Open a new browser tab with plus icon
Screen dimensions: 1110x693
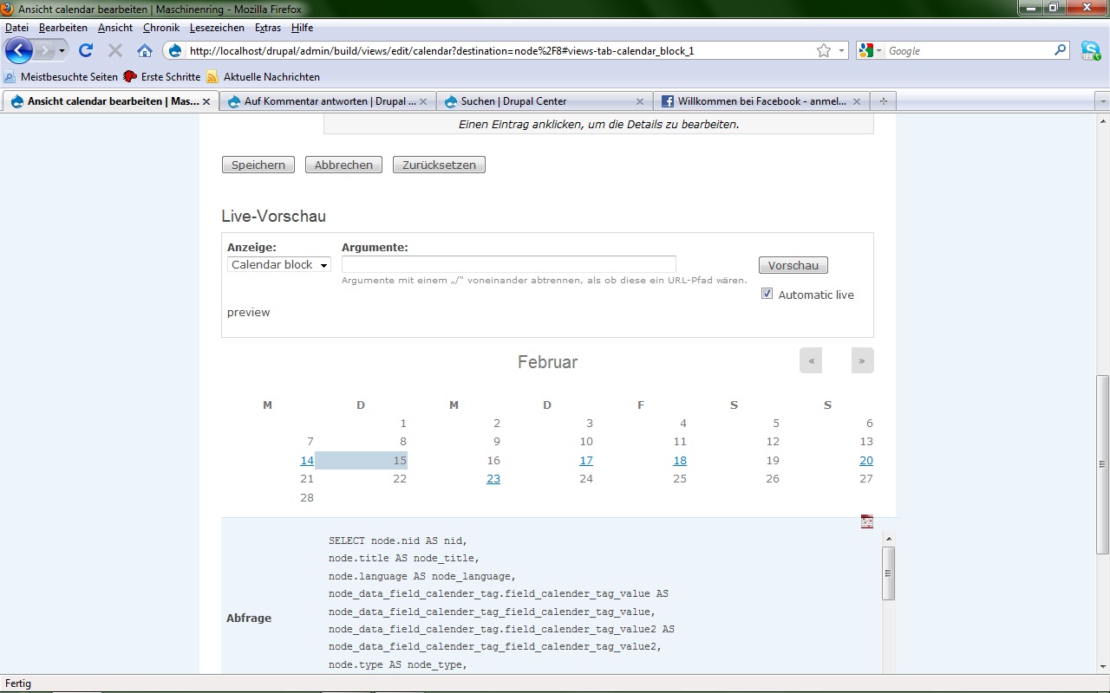pos(883,101)
